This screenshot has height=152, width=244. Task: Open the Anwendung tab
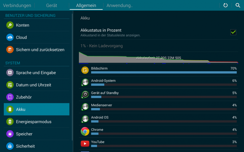pyautogui.click(x=120, y=5)
